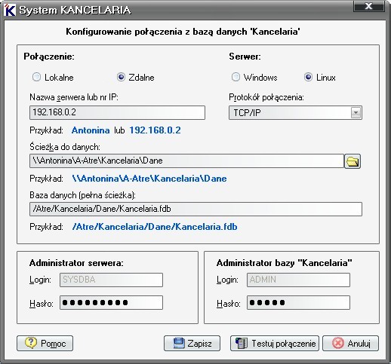
Task: Select the Lokalne connection radio button
Action: (37, 77)
